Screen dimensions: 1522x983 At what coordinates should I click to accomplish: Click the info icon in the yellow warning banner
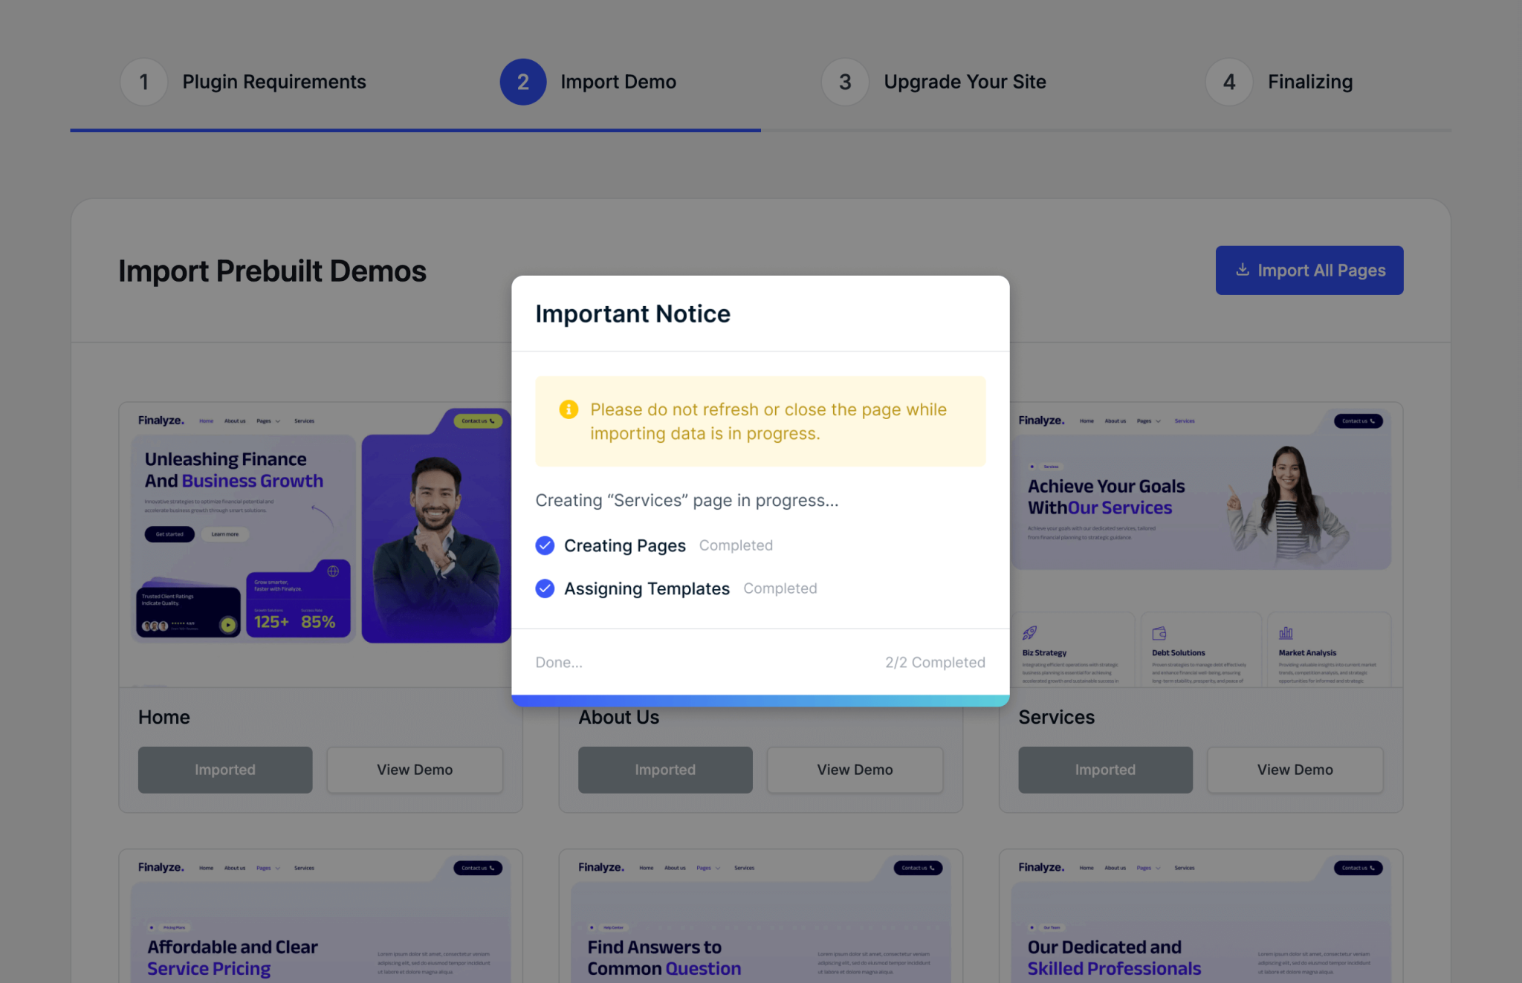coord(569,409)
